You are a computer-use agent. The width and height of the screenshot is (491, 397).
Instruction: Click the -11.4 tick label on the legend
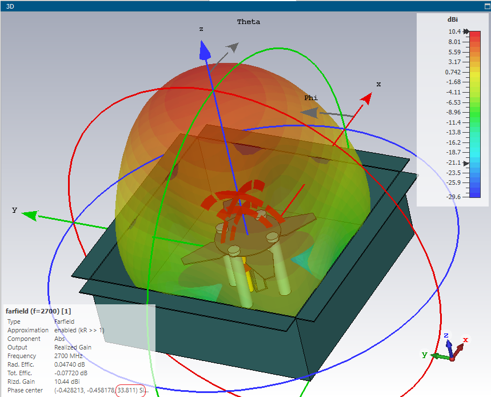[453, 122]
